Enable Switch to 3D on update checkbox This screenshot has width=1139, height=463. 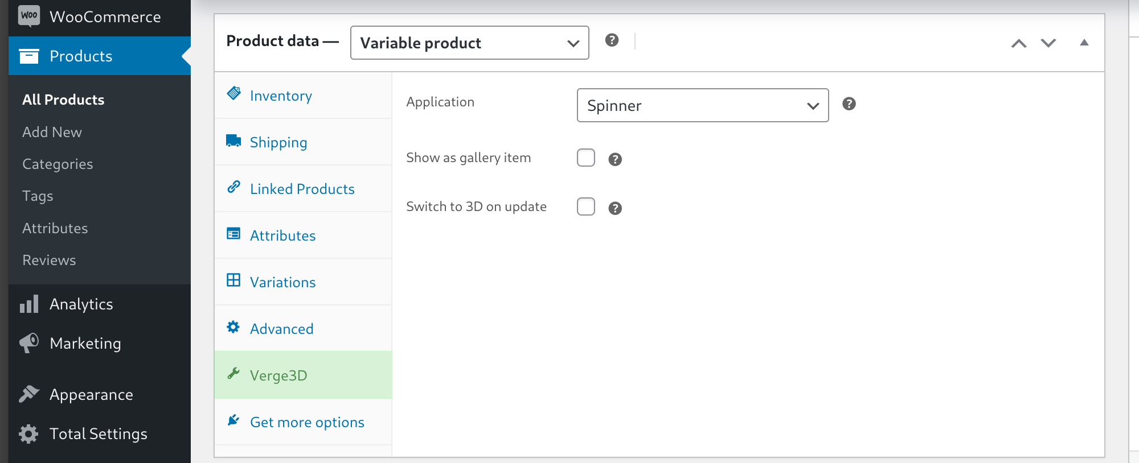coord(586,206)
